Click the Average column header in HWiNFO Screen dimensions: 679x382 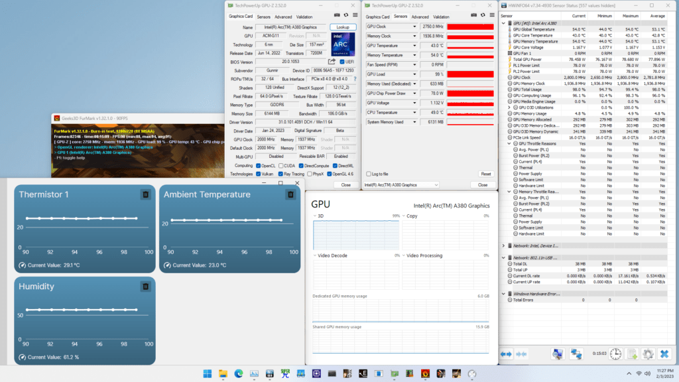click(x=657, y=16)
